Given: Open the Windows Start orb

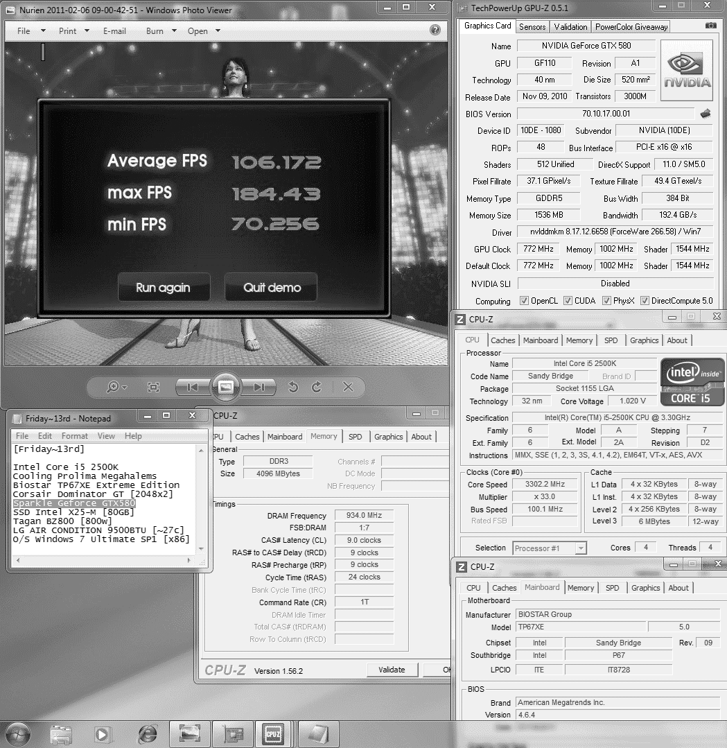Looking at the screenshot, I should click(x=17, y=734).
